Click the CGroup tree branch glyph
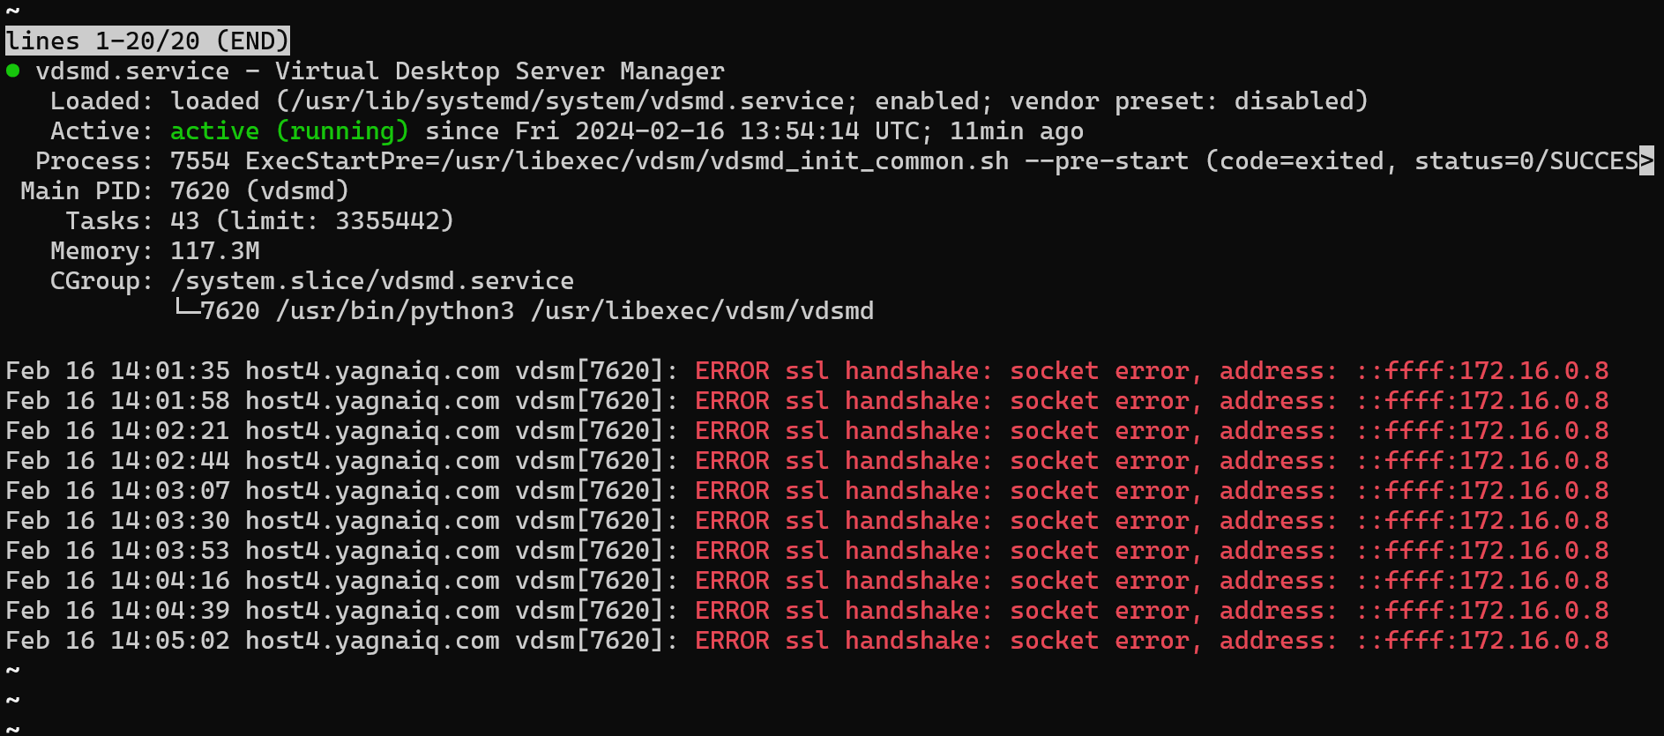The height and width of the screenshot is (736, 1664). click(185, 309)
